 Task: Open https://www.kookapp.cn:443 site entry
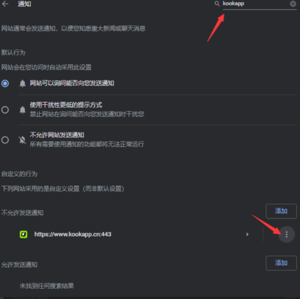point(72,234)
